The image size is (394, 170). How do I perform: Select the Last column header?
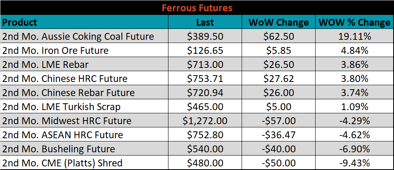coord(205,22)
